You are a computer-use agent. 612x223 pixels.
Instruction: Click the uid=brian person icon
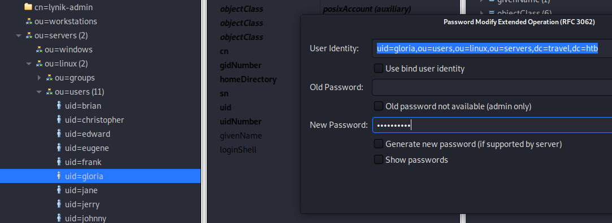(x=59, y=105)
